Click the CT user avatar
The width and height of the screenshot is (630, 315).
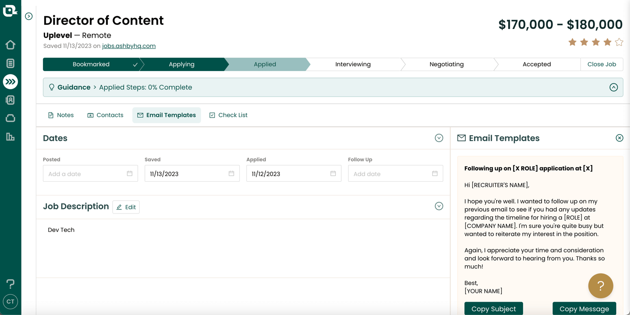click(x=10, y=302)
